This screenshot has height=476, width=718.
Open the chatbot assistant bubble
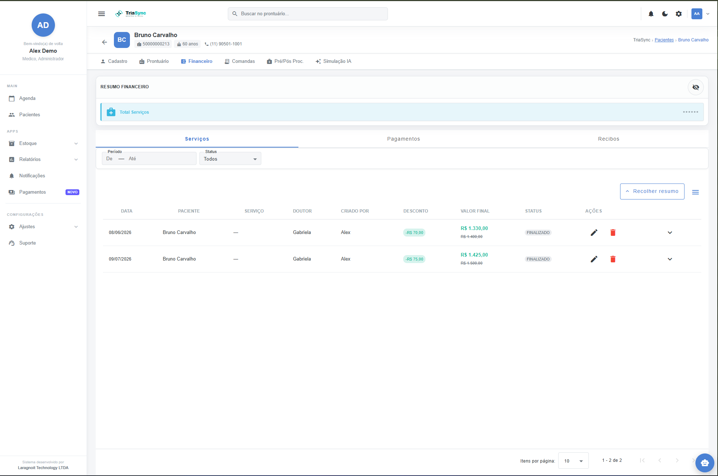[x=705, y=463]
